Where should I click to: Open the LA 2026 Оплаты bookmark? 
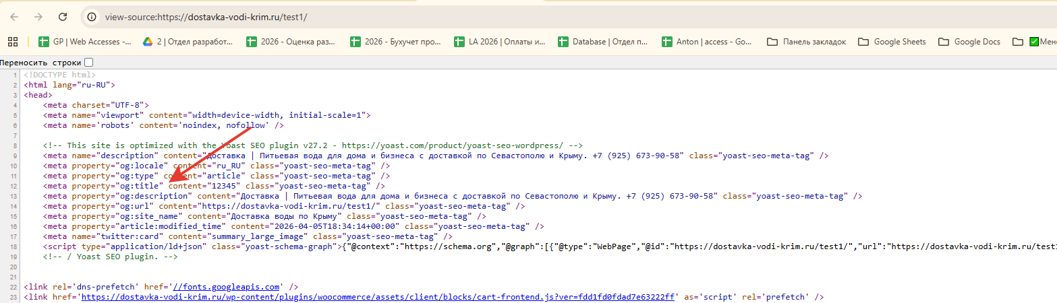(x=500, y=42)
